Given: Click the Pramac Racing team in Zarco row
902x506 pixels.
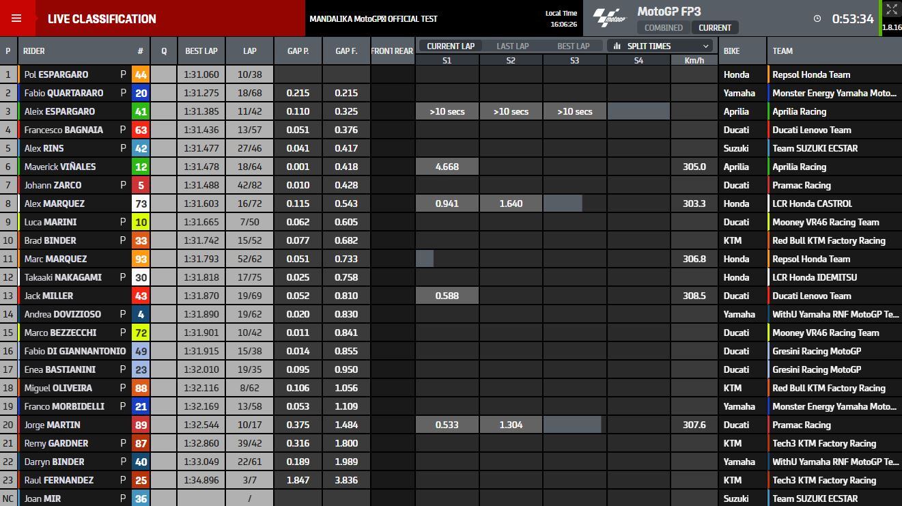Looking at the screenshot, I should [801, 185].
